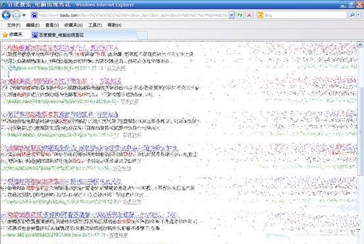Open the 查看(V) menu
364x244 pixels.
click(52, 25)
